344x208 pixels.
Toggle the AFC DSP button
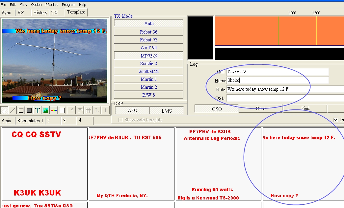(x=132, y=111)
